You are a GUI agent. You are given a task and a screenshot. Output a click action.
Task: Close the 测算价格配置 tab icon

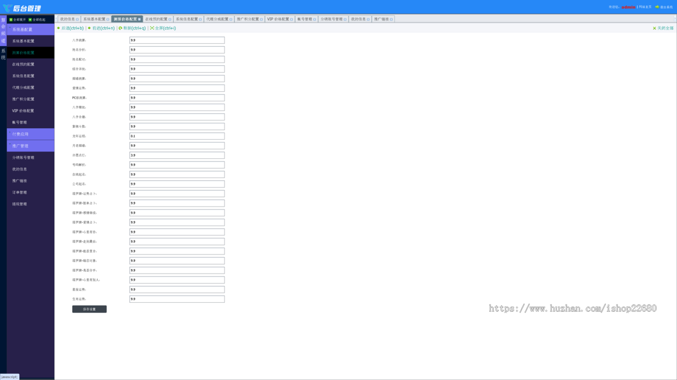(139, 19)
